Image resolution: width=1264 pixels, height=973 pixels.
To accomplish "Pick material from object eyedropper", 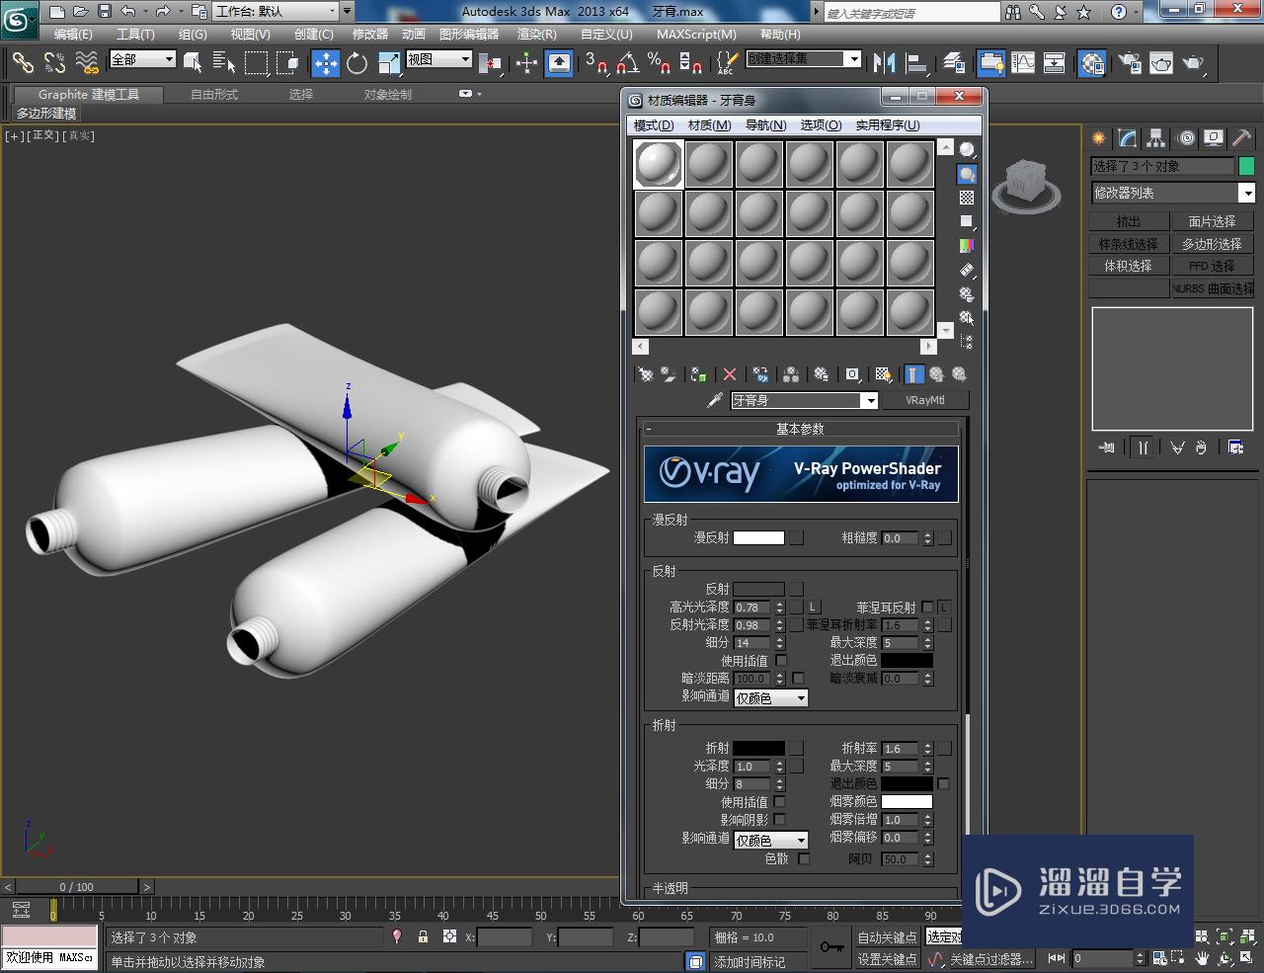I will tap(715, 400).
